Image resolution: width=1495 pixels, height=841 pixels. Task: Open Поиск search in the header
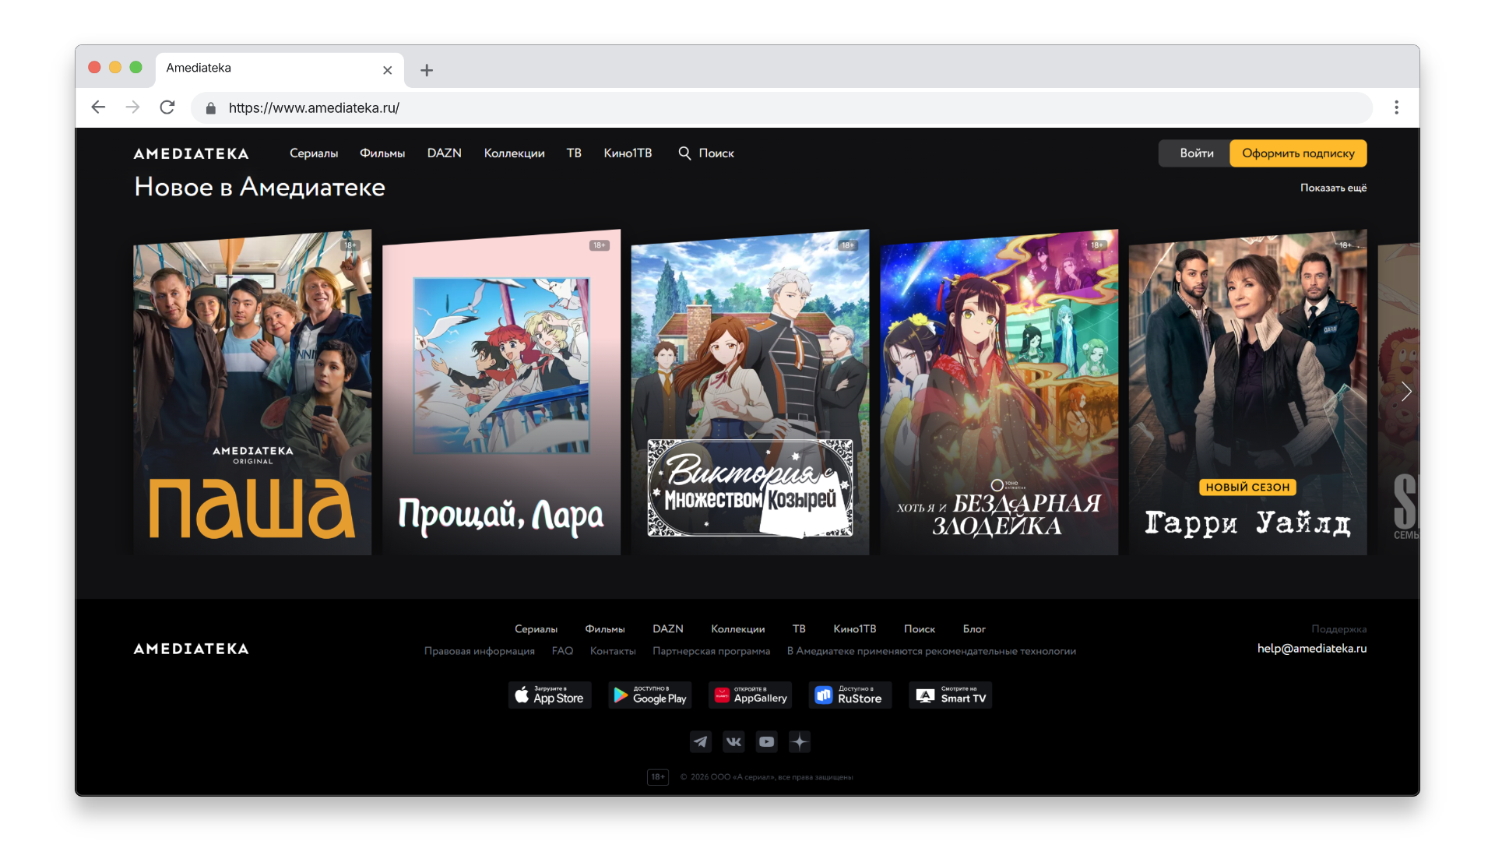[x=706, y=153]
